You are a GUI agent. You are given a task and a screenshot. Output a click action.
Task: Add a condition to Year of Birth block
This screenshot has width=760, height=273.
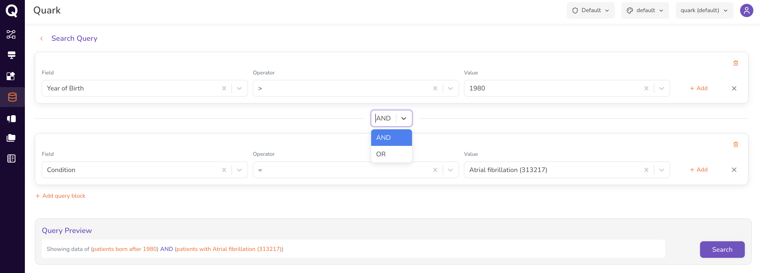[x=698, y=88]
